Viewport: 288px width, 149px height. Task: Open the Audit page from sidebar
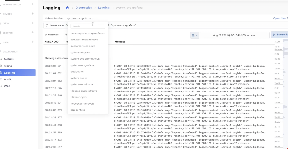pyautogui.click(x=8, y=80)
